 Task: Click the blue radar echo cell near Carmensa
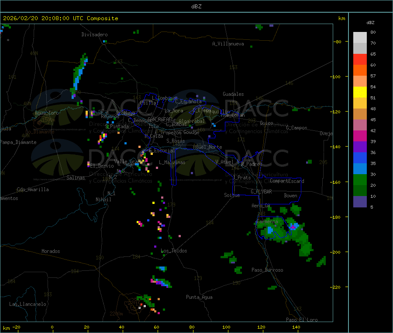[x=270, y=230]
